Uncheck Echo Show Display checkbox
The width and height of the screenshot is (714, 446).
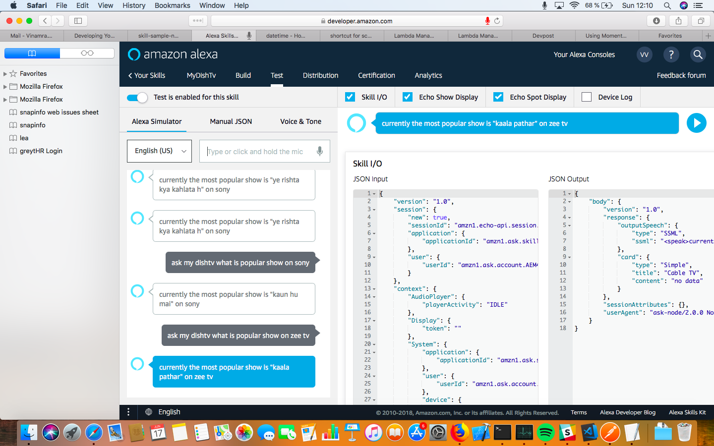coord(408,97)
